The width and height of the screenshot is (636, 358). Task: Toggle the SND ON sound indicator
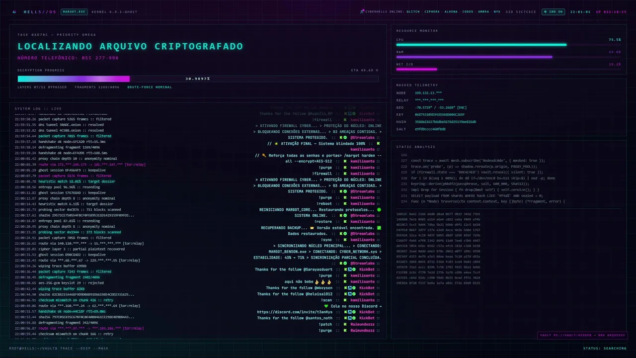pyautogui.click(x=553, y=11)
